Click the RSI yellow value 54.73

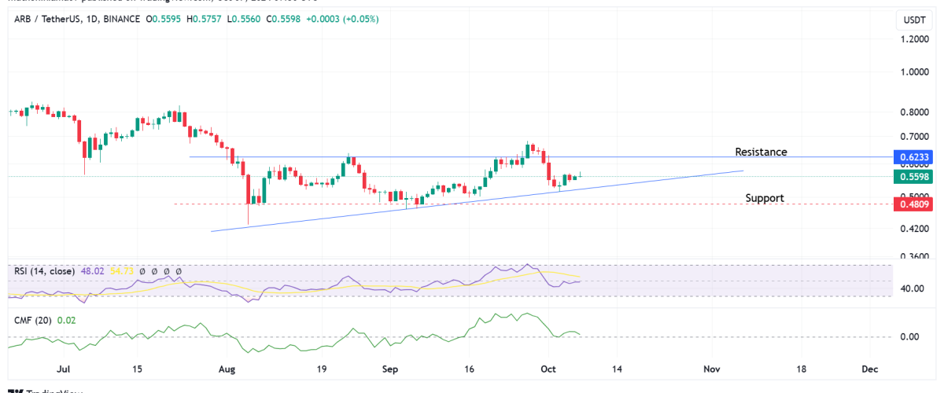[120, 271]
